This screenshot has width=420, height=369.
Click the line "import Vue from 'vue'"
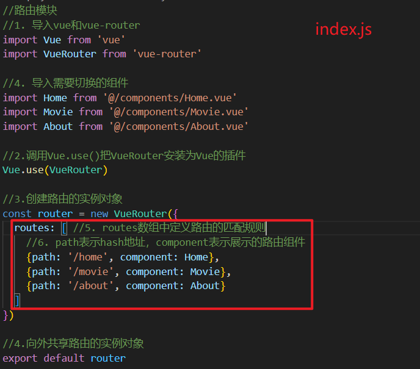(63, 40)
